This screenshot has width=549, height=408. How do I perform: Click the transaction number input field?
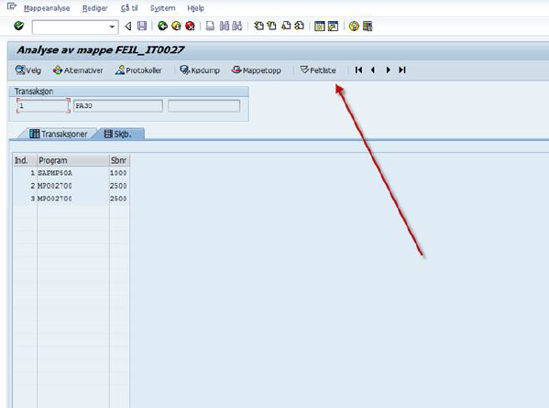click(x=43, y=105)
